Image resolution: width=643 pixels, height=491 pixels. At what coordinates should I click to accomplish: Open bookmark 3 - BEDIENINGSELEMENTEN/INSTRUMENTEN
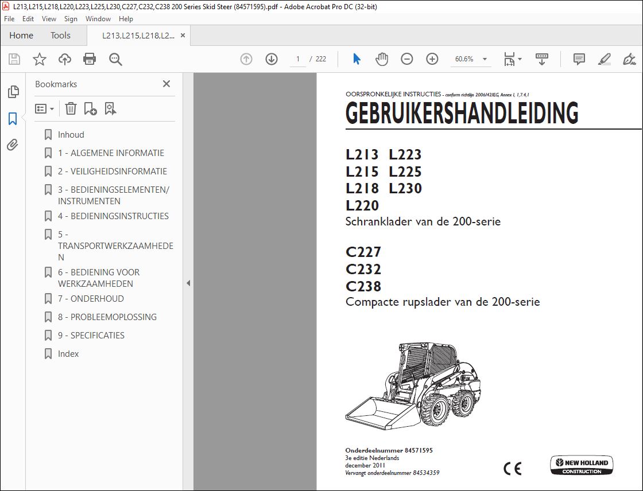pyautogui.click(x=114, y=196)
